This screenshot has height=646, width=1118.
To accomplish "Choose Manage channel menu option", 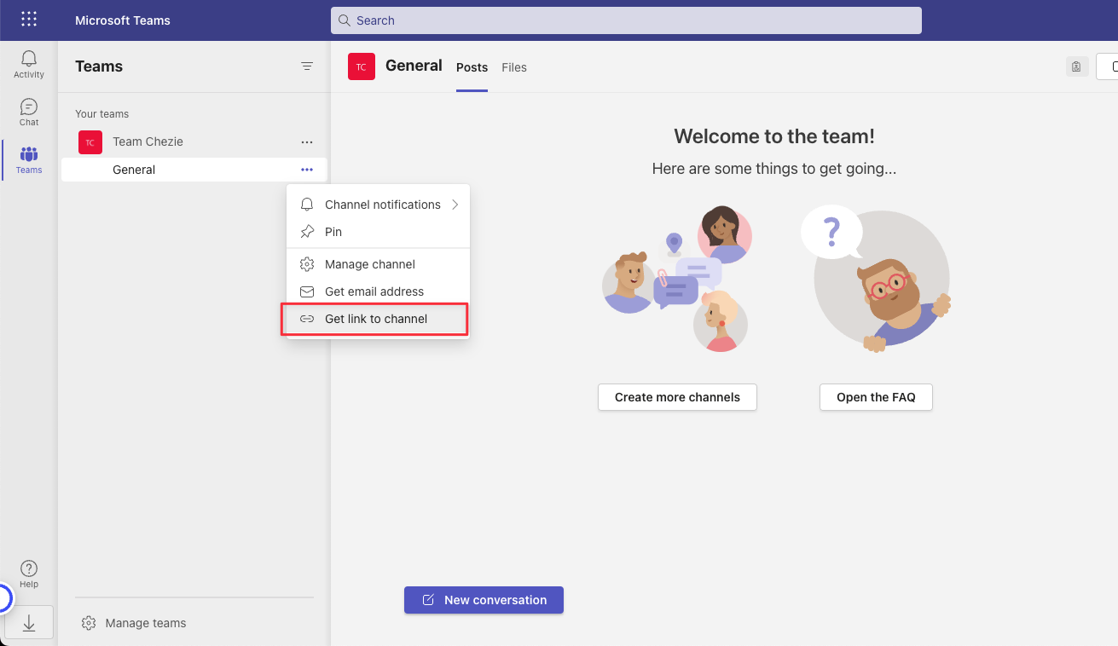I will click(370, 264).
